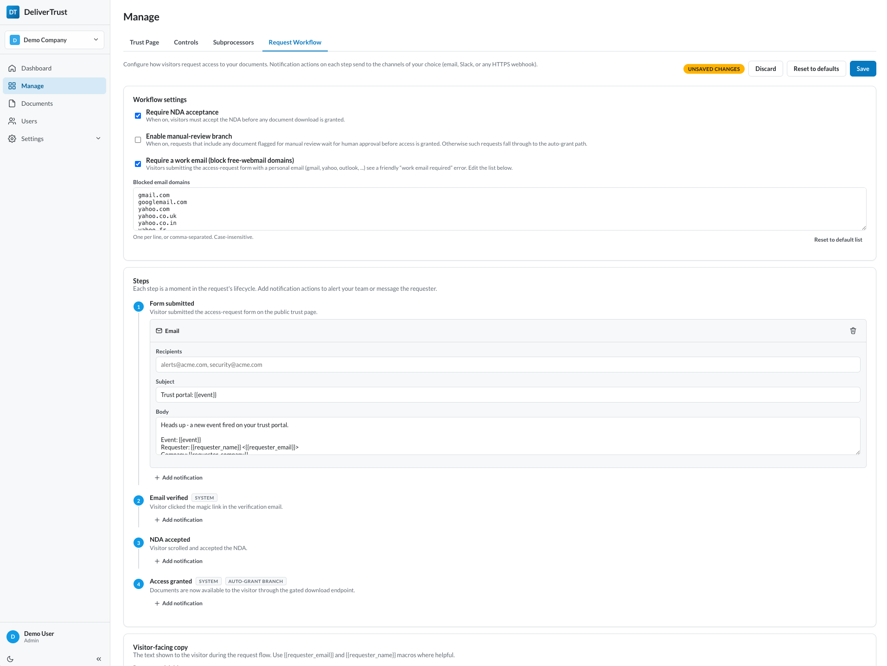Click the Demo User avatar icon
887x666 pixels.
pyautogui.click(x=13, y=637)
